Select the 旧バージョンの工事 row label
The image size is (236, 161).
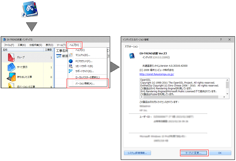(x=26, y=86)
